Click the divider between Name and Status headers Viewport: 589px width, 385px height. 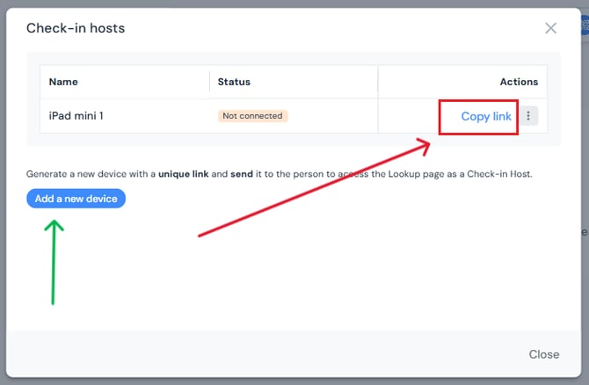pos(209,82)
